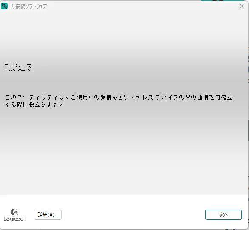Click the Logicool logo symbol above the wordmark

[x=14, y=212]
